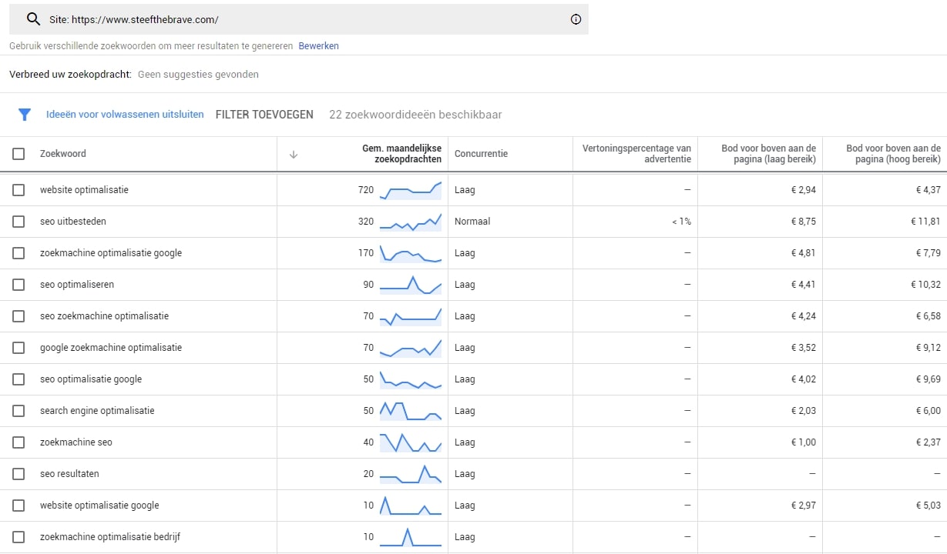947x554 pixels.
Task: Check the zoekmachine seo row checkbox
Action: pyautogui.click(x=18, y=442)
